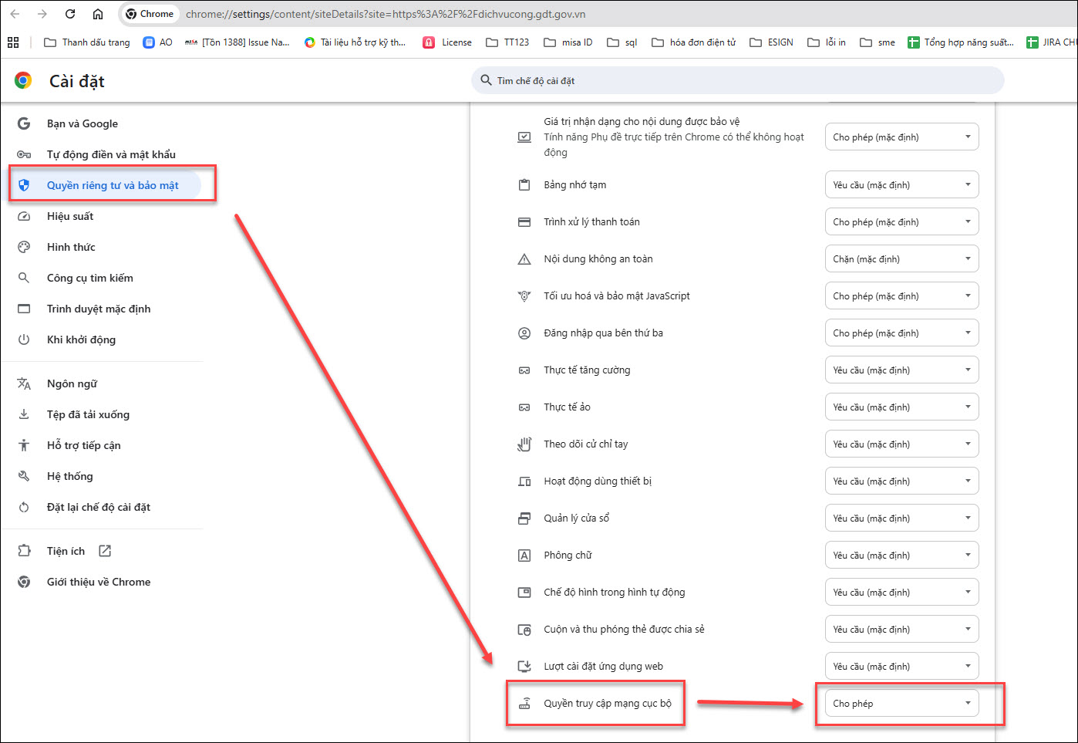Change the Phông chữ permission dropdown
The width and height of the screenshot is (1078, 743).
(901, 556)
